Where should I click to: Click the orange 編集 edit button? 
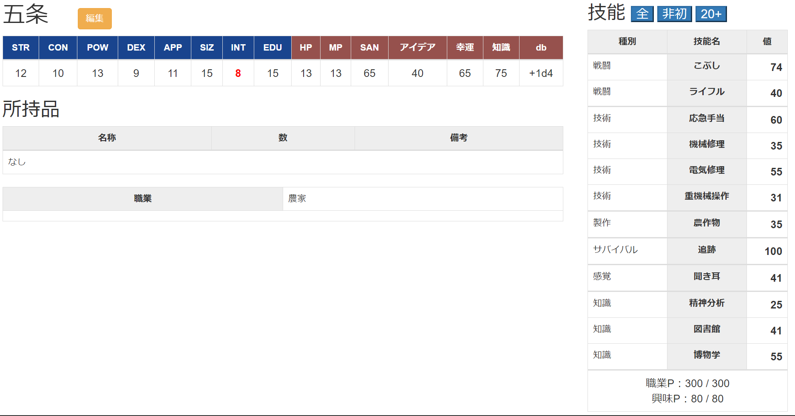pyautogui.click(x=94, y=19)
